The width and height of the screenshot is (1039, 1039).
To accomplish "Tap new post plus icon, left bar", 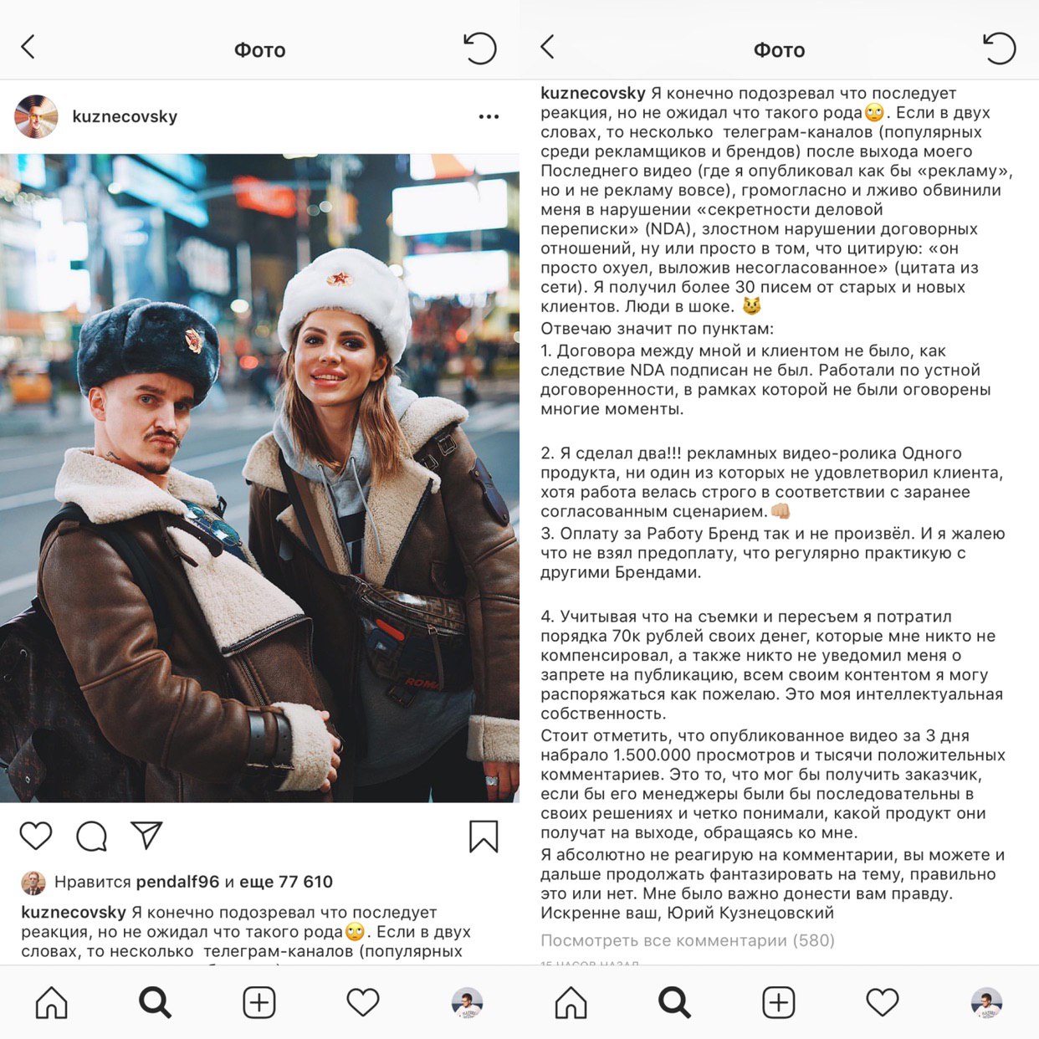I will [x=259, y=1002].
